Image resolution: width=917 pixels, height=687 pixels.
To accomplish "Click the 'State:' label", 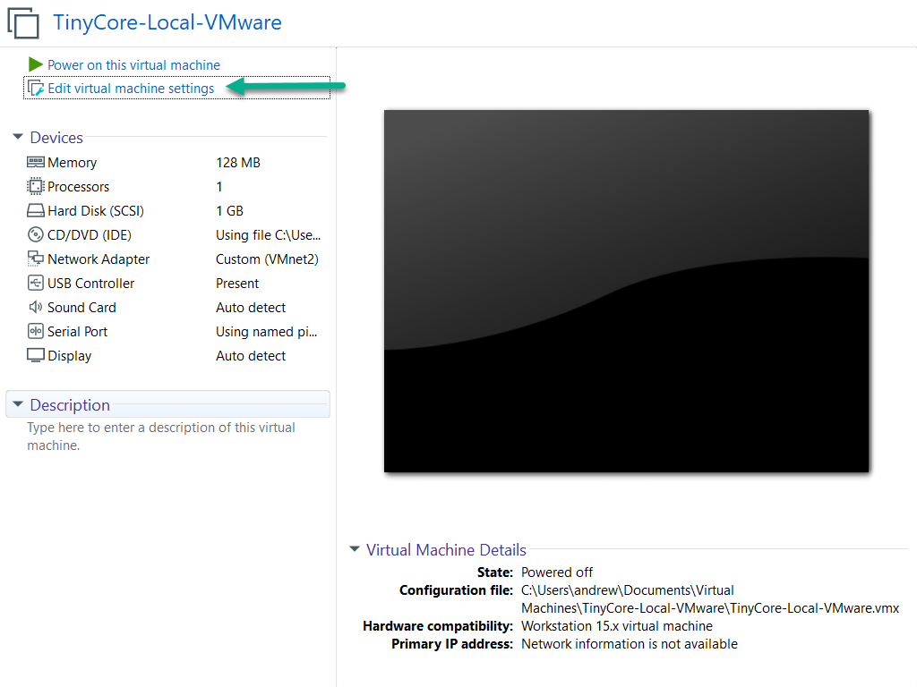I will (x=494, y=572).
